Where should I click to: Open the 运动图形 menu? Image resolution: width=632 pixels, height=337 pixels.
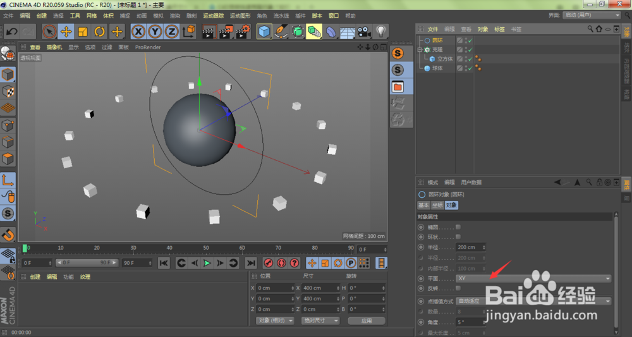click(x=240, y=16)
